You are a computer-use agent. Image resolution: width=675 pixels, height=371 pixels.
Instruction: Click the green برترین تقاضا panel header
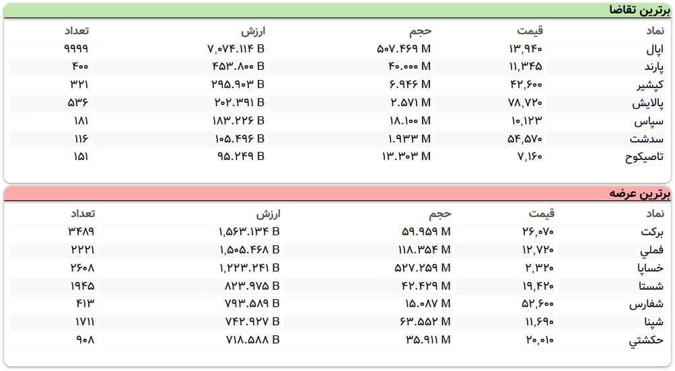[639, 9]
